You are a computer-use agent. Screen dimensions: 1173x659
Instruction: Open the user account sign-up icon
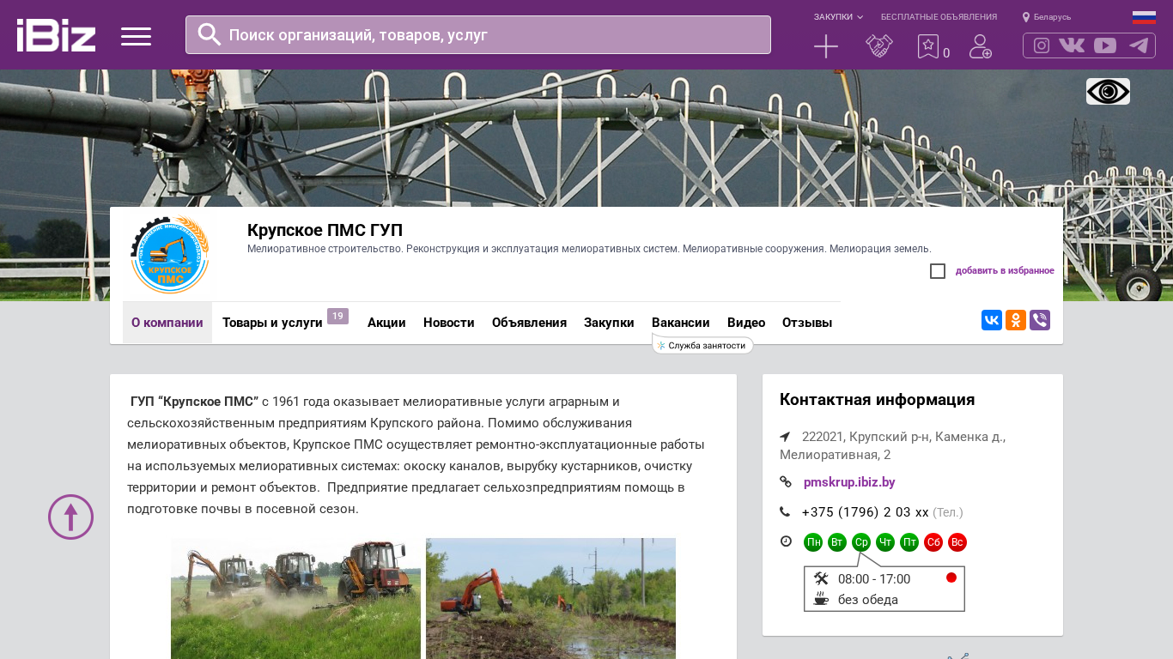(x=981, y=46)
